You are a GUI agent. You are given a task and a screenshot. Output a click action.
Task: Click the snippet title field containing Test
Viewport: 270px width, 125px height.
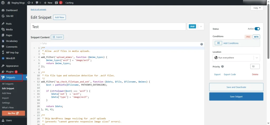coord(108,27)
